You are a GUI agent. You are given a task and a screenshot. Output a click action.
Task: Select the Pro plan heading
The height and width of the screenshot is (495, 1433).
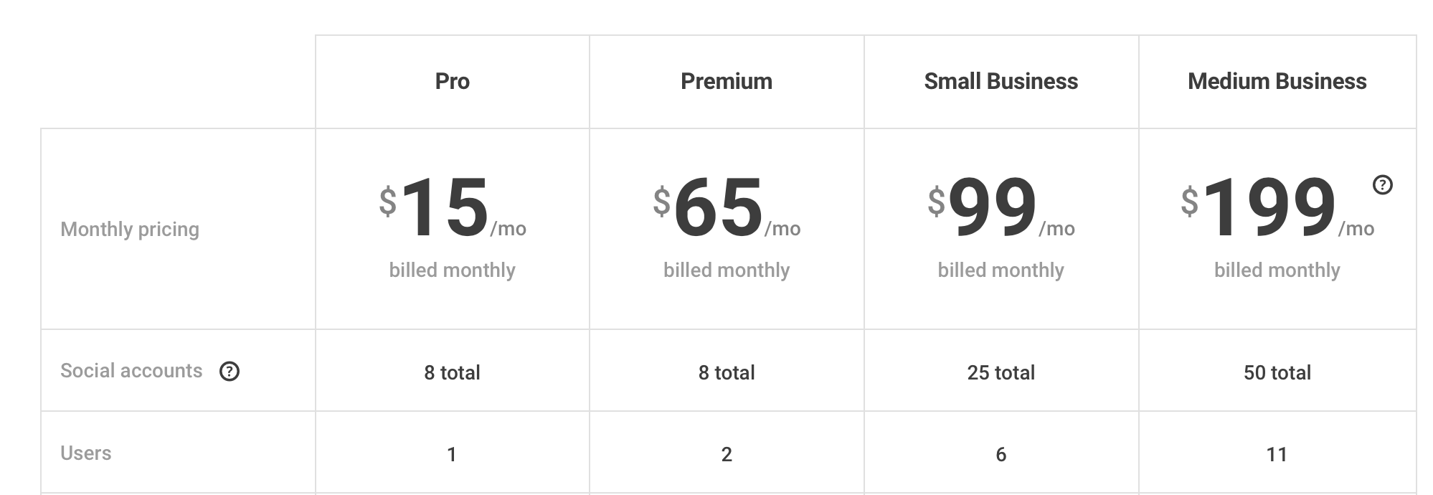pos(452,81)
